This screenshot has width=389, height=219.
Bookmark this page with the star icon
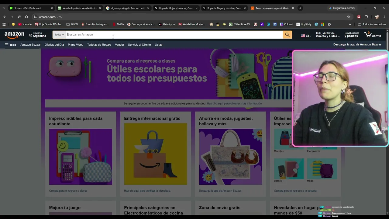tap(349, 17)
